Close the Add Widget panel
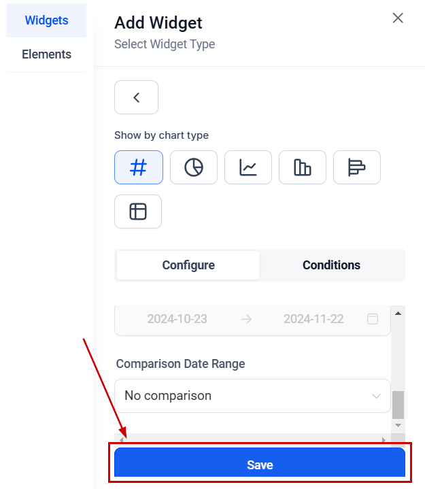The width and height of the screenshot is (425, 489). (x=398, y=18)
